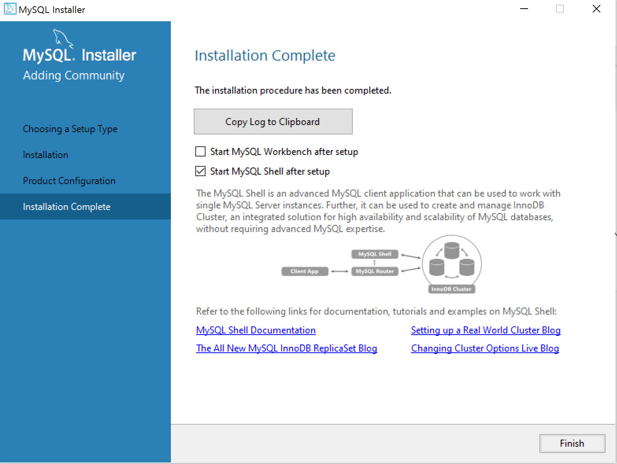Open MySQL Shell Documentation link
Viewport: 617px width, 464px height.
(256, 330)
